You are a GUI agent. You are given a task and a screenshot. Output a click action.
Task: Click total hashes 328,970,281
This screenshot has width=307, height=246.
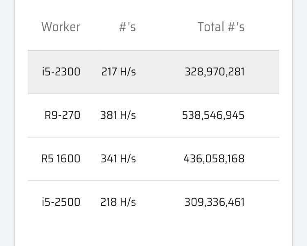(214, 72)
